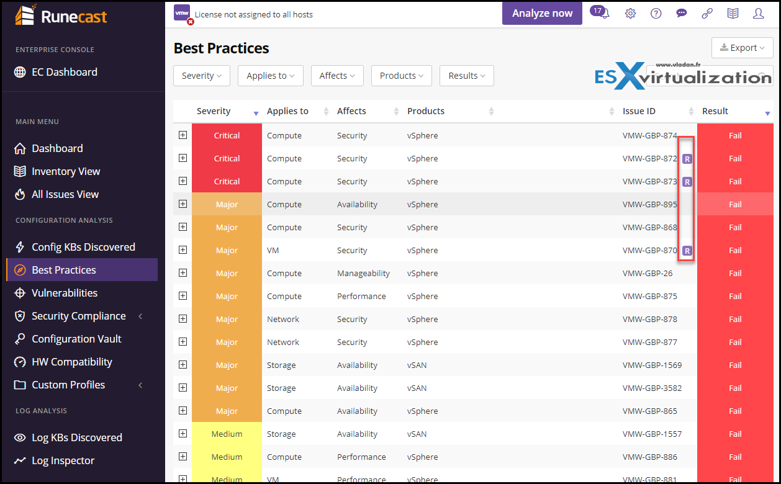Click the Runecast logo
The width and height of the screenshot is (781, 484).
pyautogui.click(x=61, y=16)
